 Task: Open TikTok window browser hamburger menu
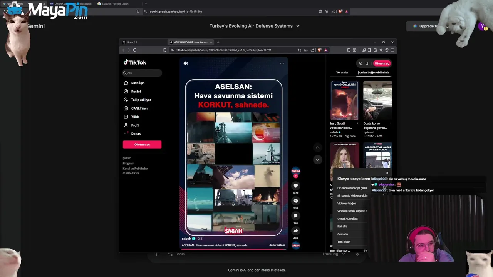coord(392,50)
